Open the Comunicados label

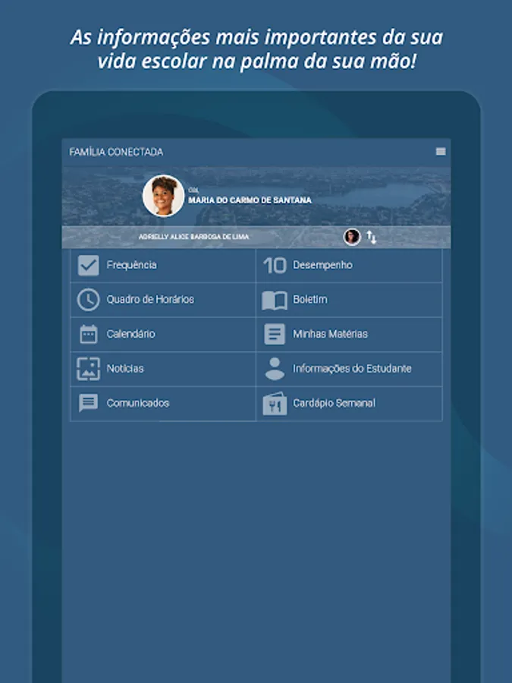point(137,403)
